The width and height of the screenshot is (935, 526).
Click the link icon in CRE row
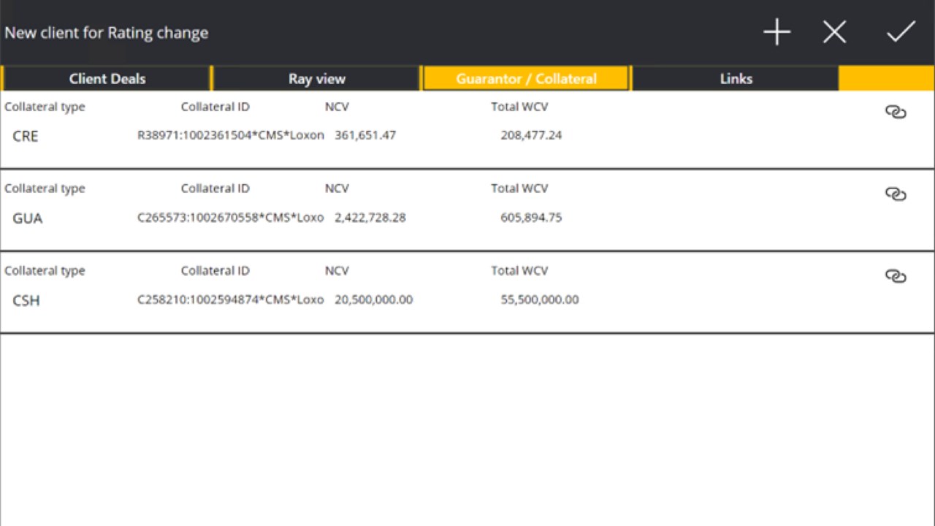pos(896,112)
